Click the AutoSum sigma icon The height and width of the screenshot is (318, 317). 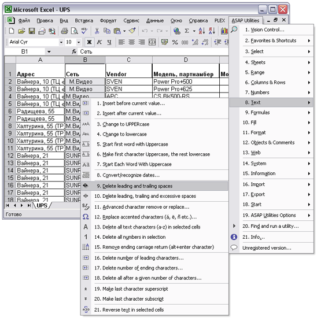[x=187, y=31]
